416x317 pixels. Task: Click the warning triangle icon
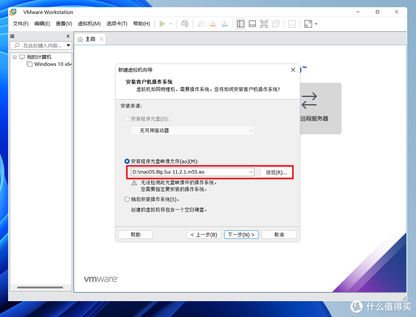(134, 183)
